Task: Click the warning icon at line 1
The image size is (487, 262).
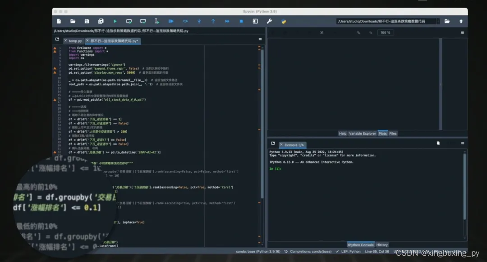Action: coord(55,48)
